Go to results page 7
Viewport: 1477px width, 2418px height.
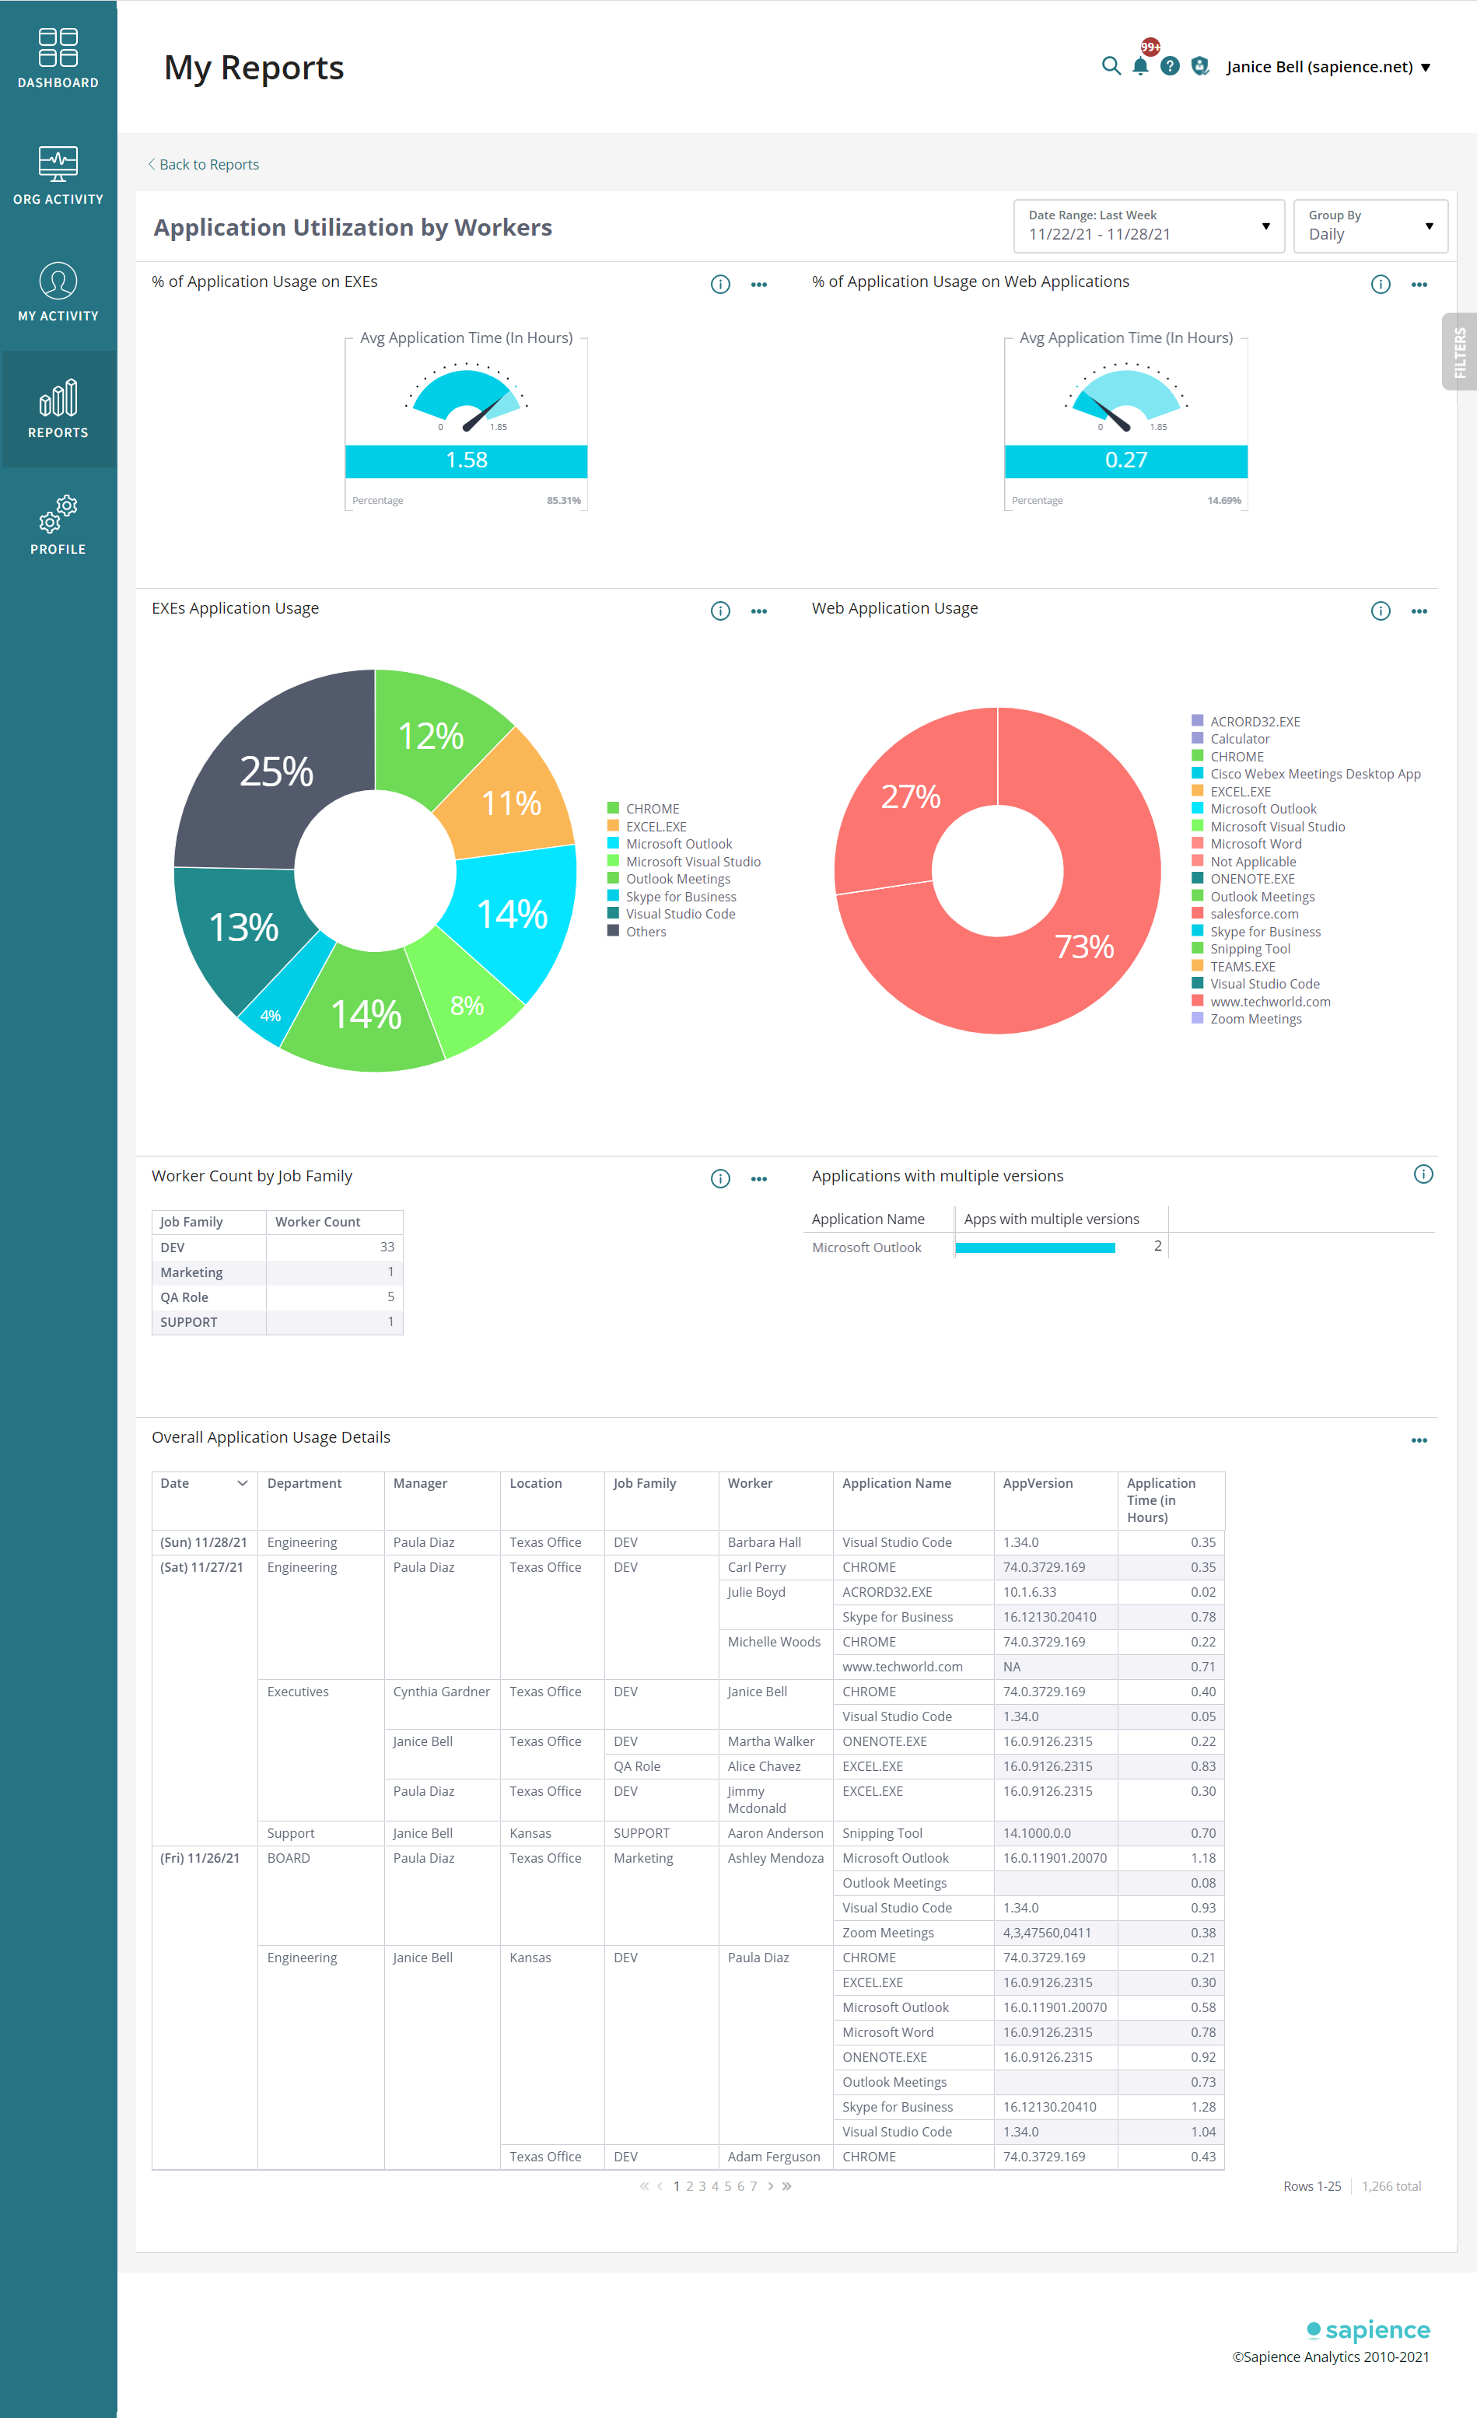[x=754, y=2186]
